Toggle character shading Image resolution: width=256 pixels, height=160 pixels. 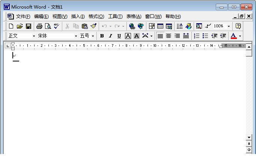tap(137, 36)
